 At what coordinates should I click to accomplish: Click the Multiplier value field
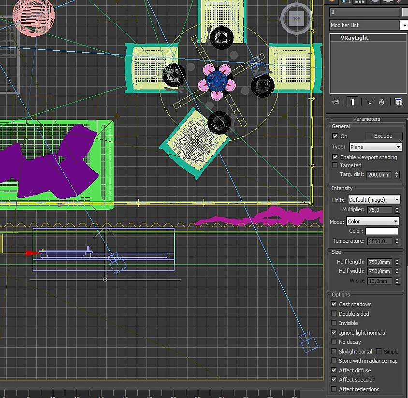pos(379,210)
